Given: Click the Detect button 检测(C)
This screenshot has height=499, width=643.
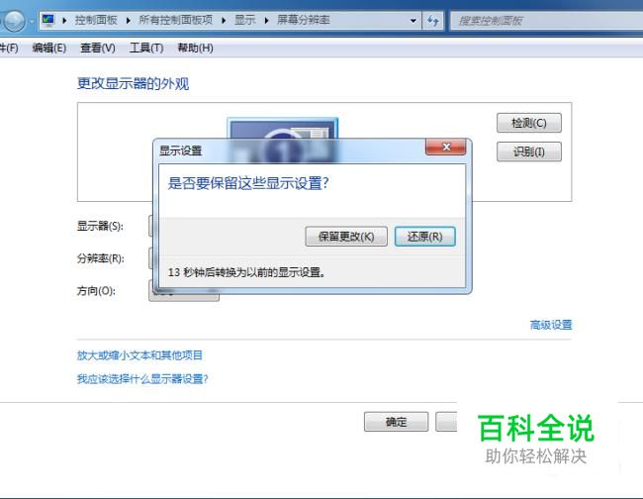Looking at the screenshot, I should coord(529,123).
